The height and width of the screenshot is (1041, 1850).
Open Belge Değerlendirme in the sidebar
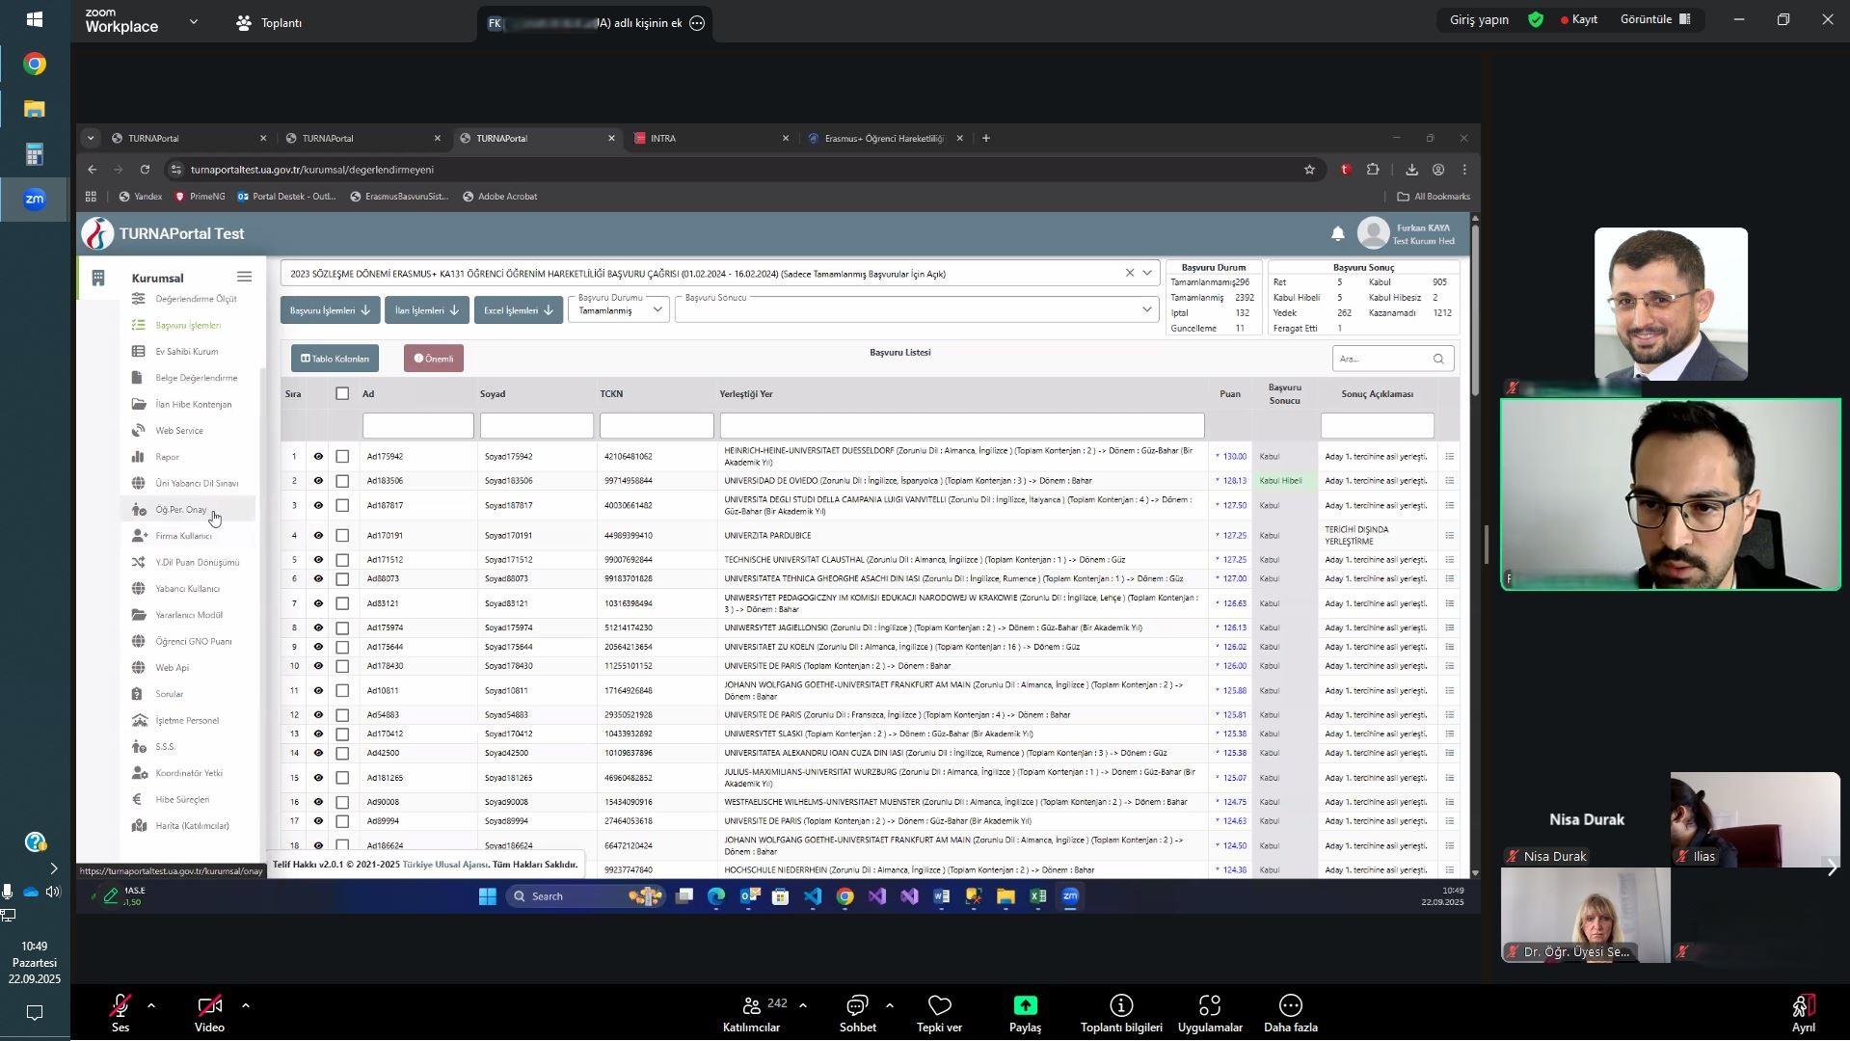pos(196,378)
